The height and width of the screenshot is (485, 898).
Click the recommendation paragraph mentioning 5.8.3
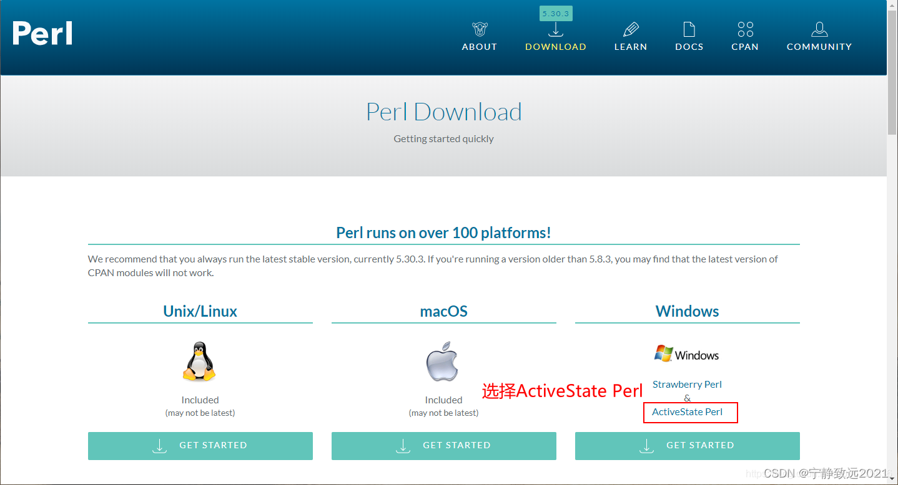coord(433,266)
